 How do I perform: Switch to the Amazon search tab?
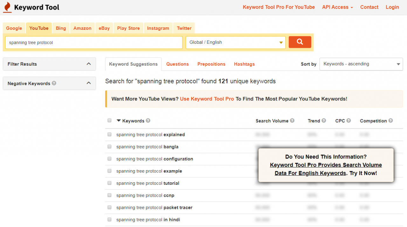[82, 28]
